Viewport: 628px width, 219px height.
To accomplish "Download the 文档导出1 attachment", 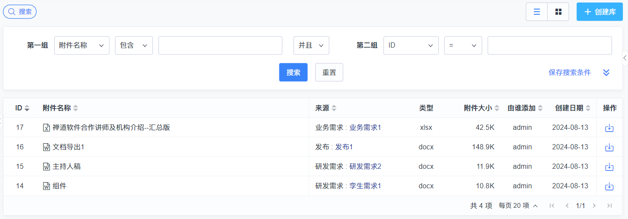I will click(609, 147).
